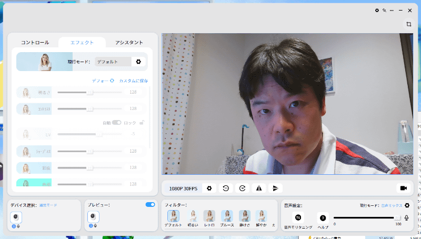The image size is (421, 239).
Task: Select the 鮮やか filter thumbnail
Action: [x=261, y=216]
